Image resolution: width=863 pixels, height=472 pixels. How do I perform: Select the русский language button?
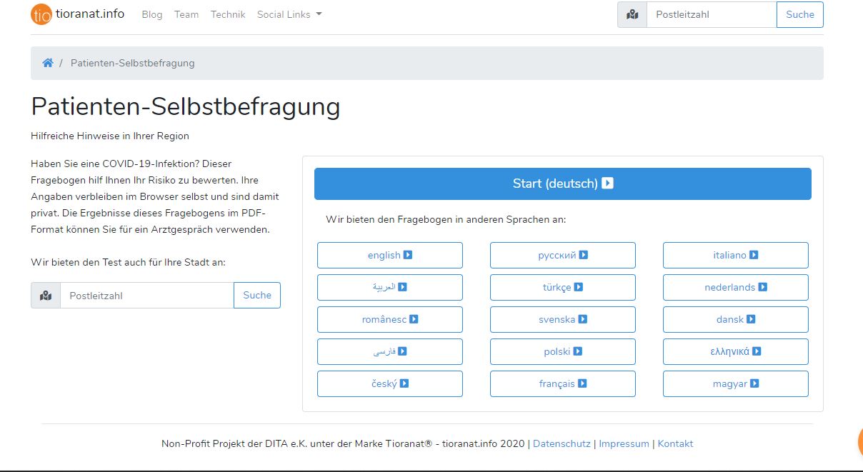[x=563, y=255]
